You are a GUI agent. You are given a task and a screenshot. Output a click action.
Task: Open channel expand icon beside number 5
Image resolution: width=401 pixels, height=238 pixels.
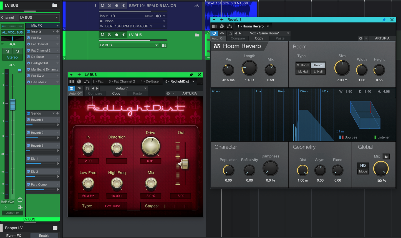20,207
